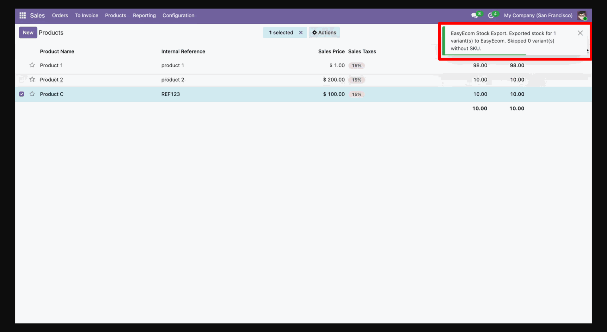This screenshot has width=607, height=332.
Task: Tick the Product 2 row checkbox
Action: click(x=21, y=80)
